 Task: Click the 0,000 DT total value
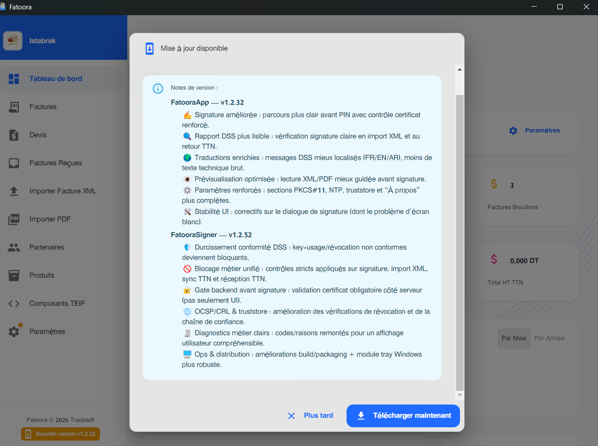click(524, 261)
